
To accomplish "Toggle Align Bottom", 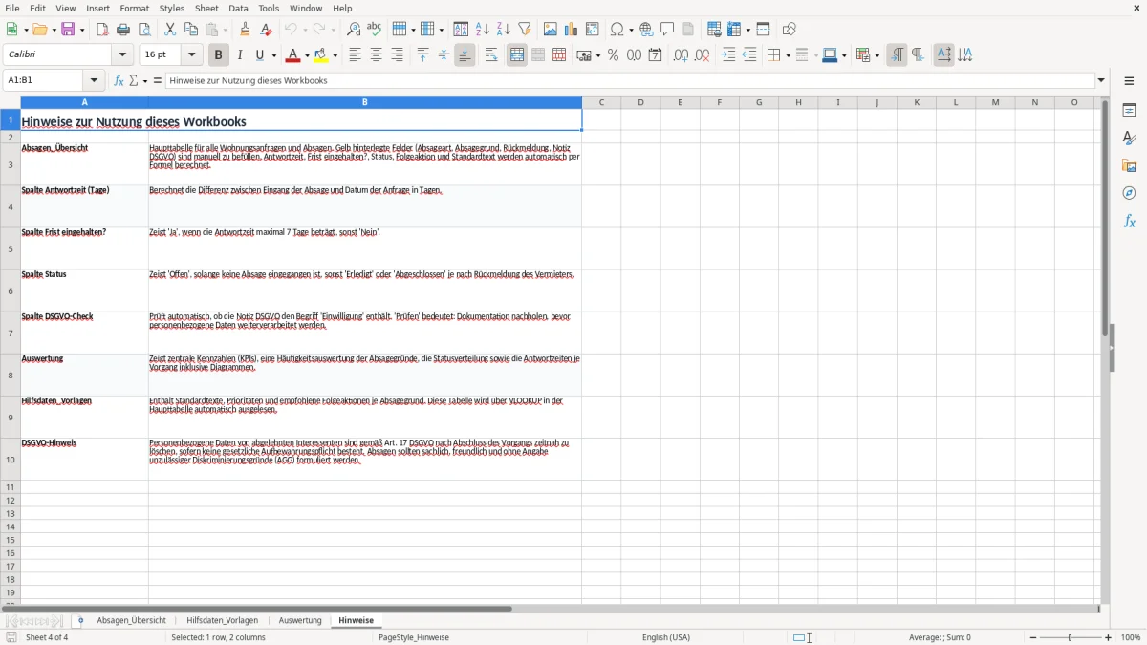I will (465, 55).
